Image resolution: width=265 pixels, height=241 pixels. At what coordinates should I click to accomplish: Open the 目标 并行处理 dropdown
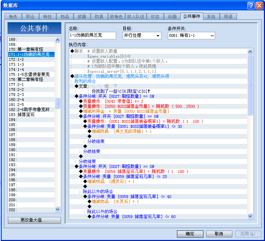point(158,35)
